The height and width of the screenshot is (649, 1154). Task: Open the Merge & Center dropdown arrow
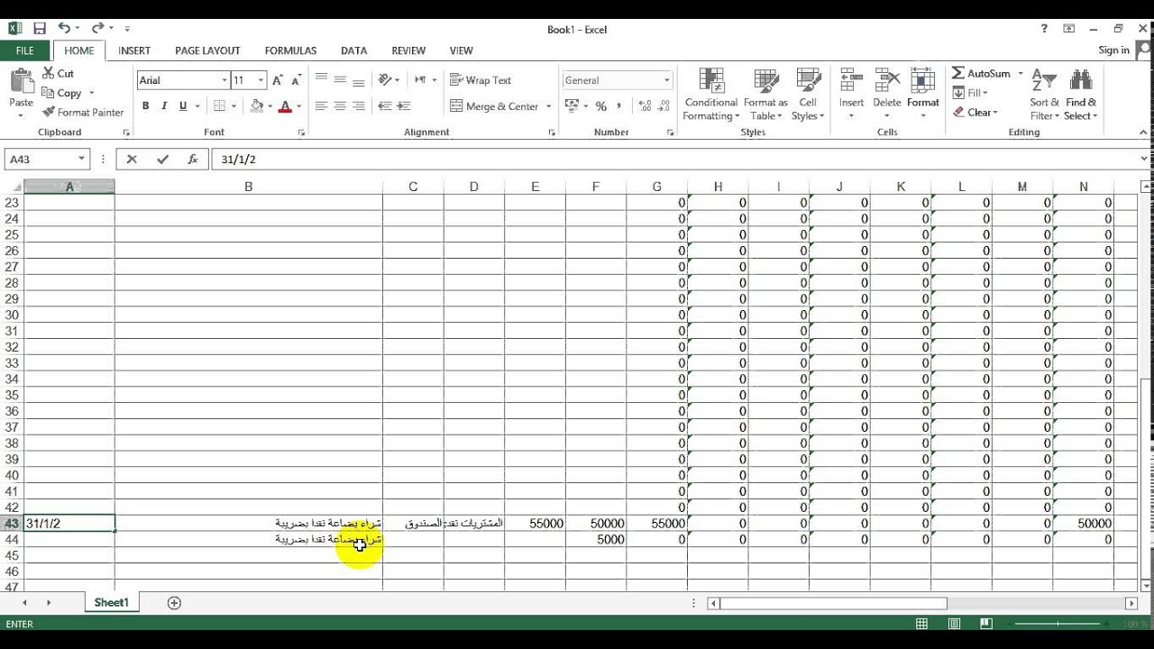[548, 106]
